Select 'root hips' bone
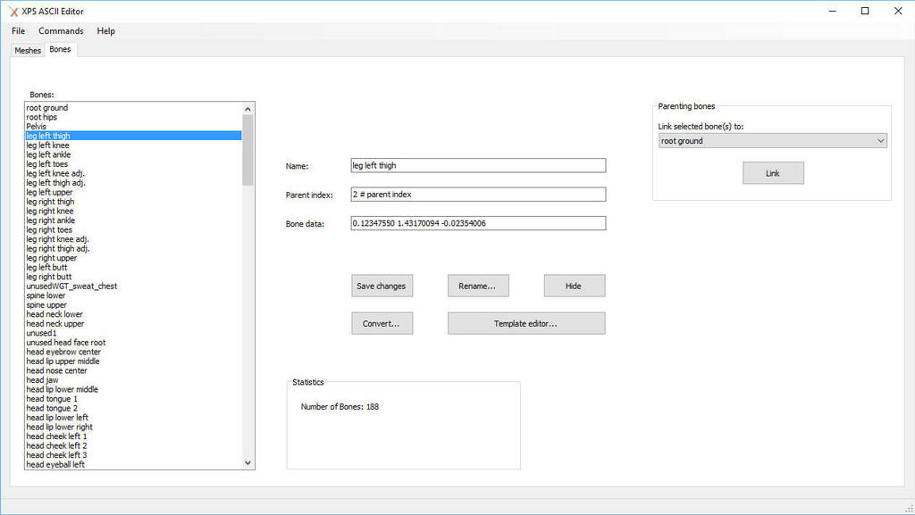 click(133, 117)
